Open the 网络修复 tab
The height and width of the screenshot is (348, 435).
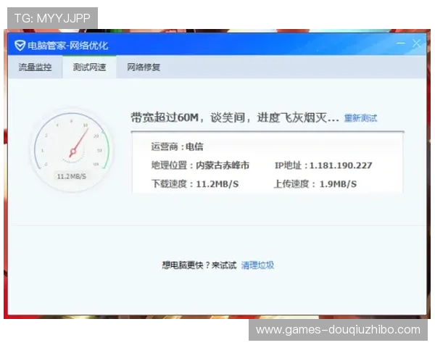(x=144, y=67)
